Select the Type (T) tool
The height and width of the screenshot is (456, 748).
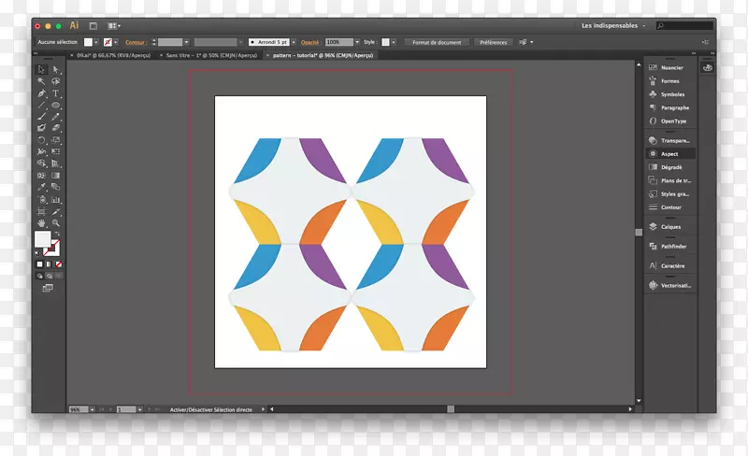(56, 93)
